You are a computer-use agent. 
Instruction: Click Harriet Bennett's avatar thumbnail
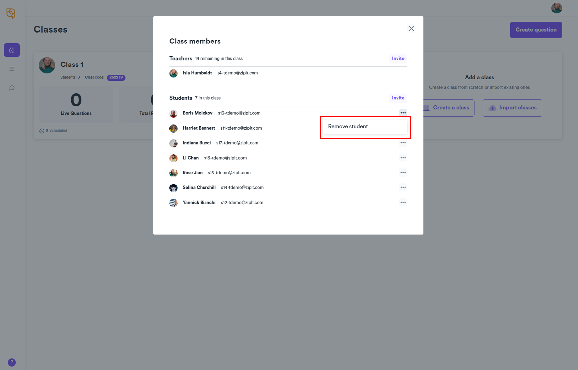click(173, 128)
